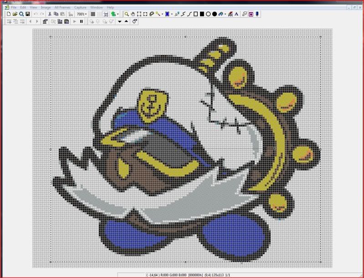Move layer up with black up triangle
The height and width of the screenshot is (278, 364).
(126, 21)
